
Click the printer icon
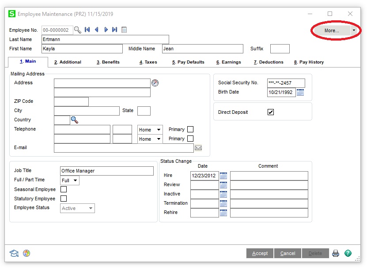pyautogui.click(x=336, y=253)
